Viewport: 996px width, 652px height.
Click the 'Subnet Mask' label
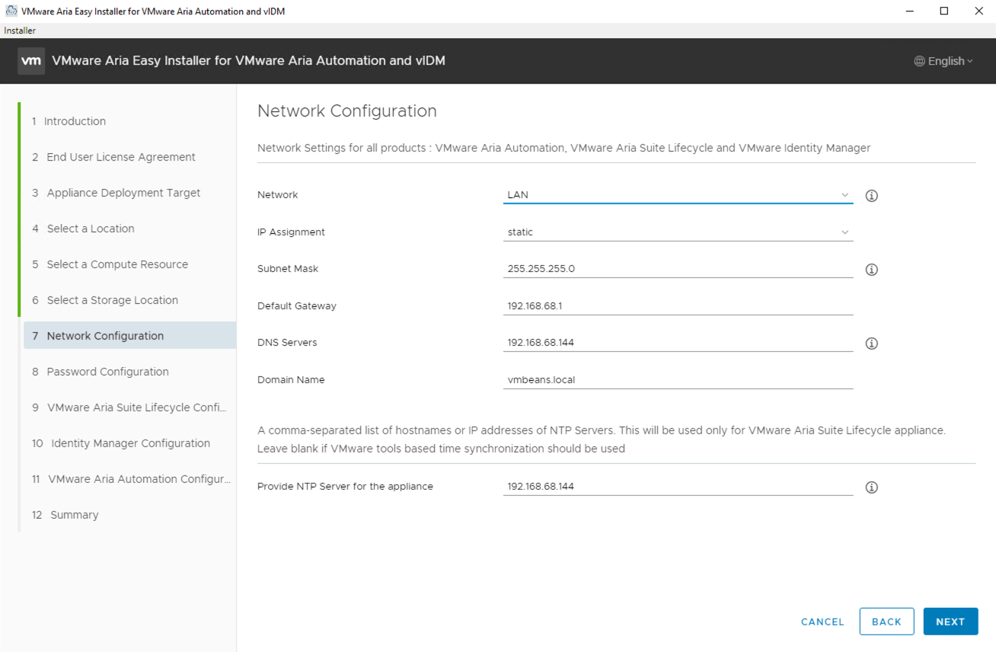pos(288,269)
